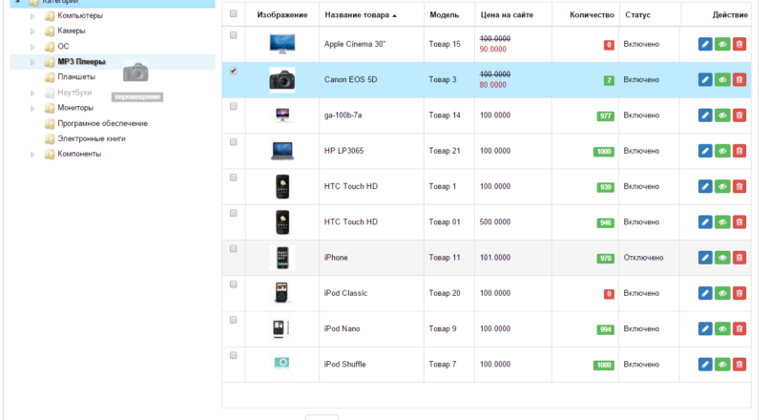Viewport: 769px width, 420px height.
Task: Expand the Компоненты category in the tree
Action: [32, 154]
